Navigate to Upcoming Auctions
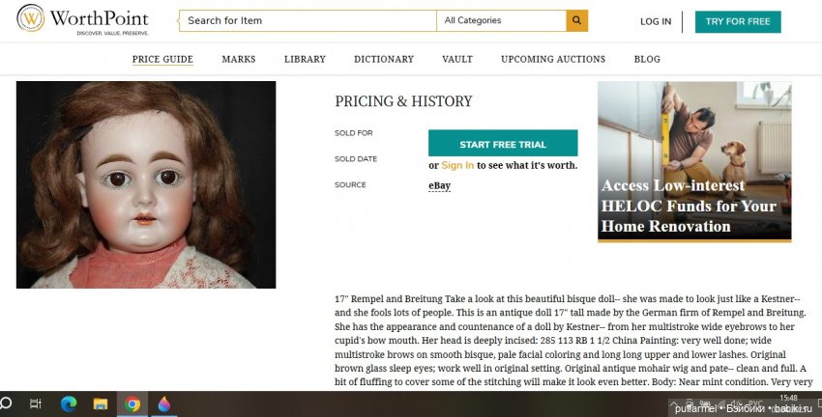The height and width of the screenshot is (417, 822). 553,59
